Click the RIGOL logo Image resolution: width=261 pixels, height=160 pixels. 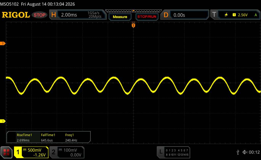16,15
